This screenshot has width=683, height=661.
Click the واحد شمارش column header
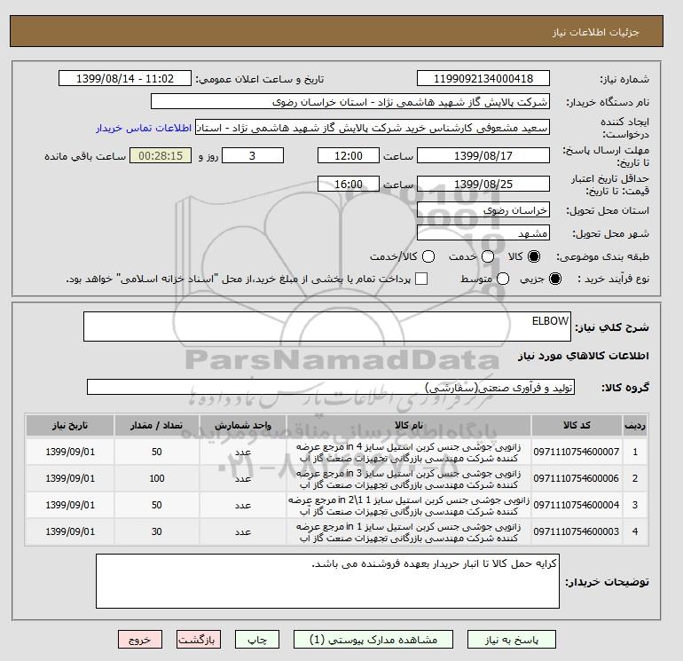click(243, 425)
